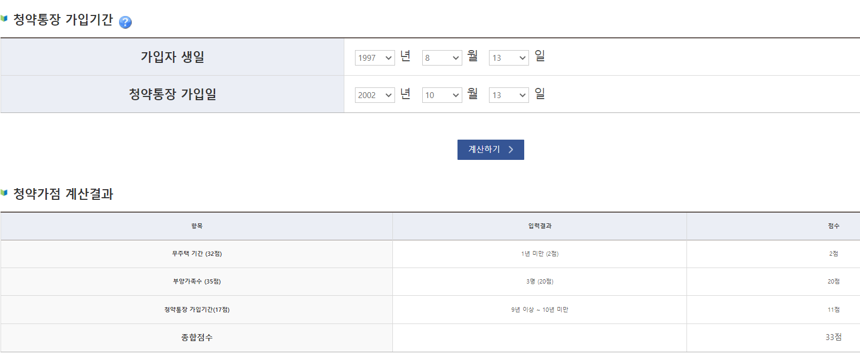Open the birth year dropdown showing 1997
The width and height of the screenshot is (860, 364).
374,58
